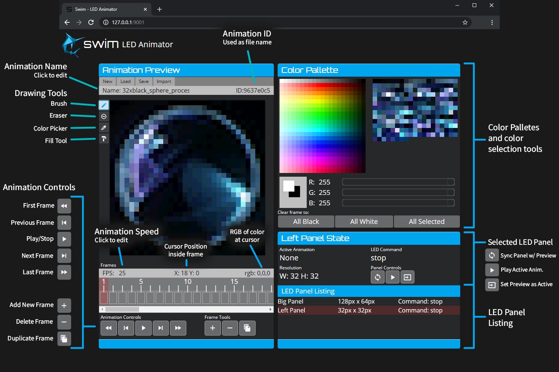Click New in the Animation Preview menu
Image resolution: width=559 pixels, height=372 pixels.
(108, 81)
